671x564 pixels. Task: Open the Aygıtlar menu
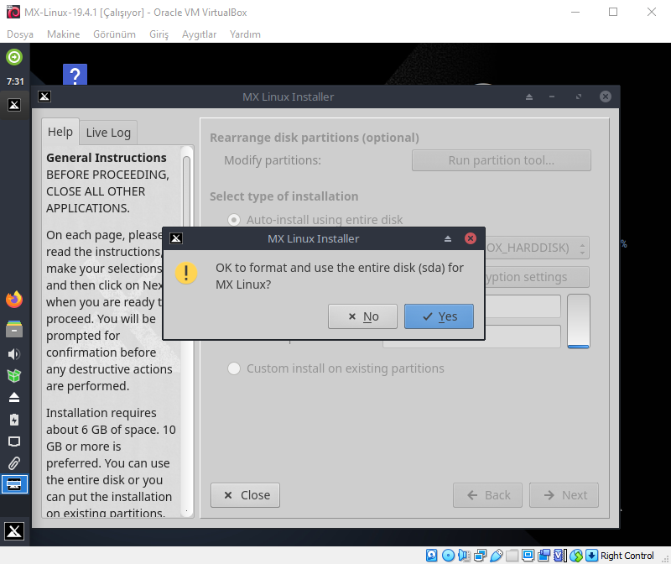(199, 34)
